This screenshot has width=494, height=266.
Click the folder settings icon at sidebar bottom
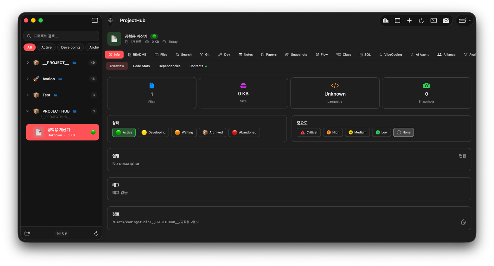(27, 233)
